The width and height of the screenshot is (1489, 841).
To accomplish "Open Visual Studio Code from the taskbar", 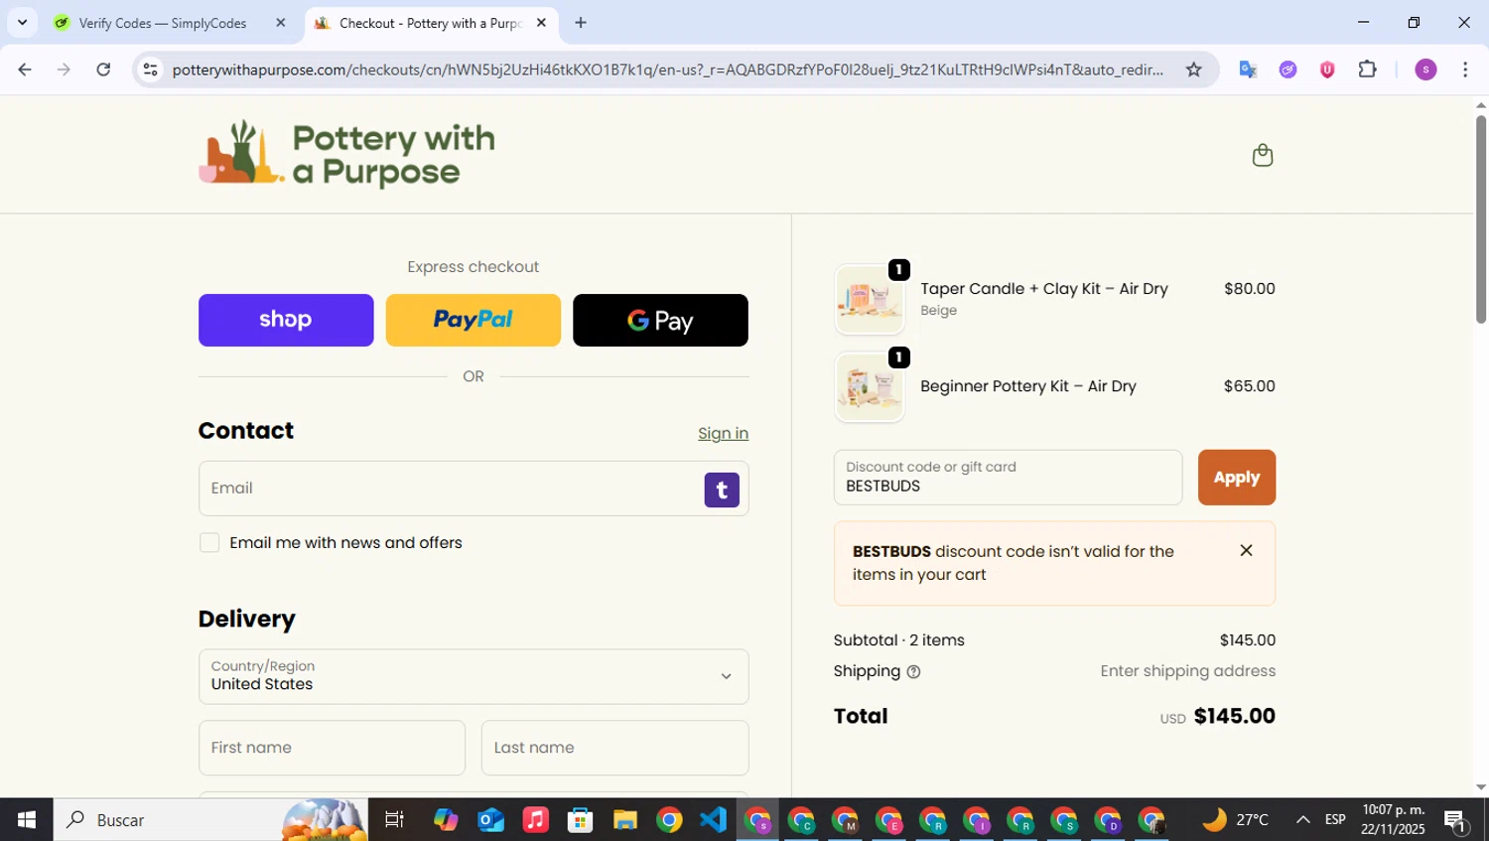I will (714, 819).
